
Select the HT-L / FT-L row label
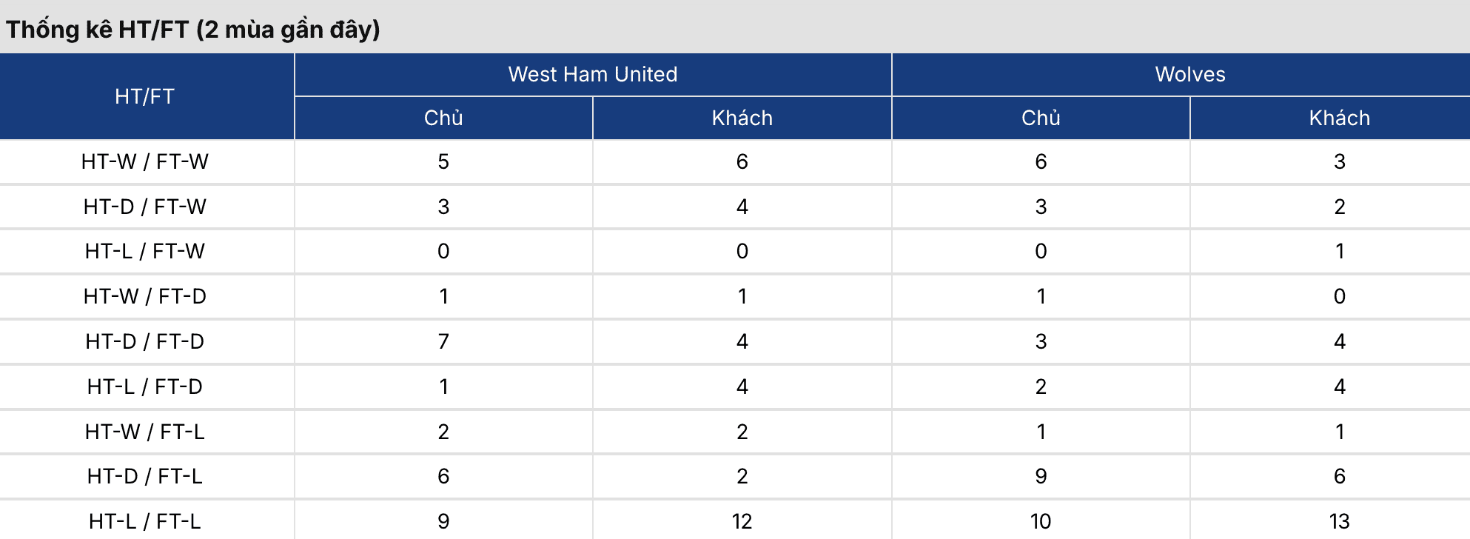tap(145, 521)
